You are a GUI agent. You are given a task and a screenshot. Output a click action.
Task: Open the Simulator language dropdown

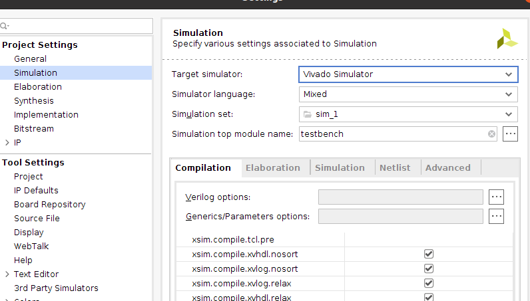[x=408, y=94]
